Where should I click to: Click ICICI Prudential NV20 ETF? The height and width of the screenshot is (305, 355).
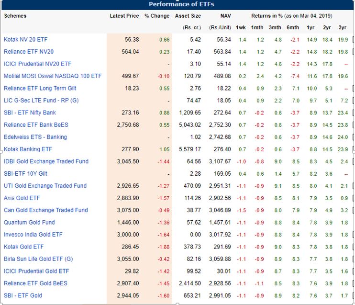click(37, 64)
